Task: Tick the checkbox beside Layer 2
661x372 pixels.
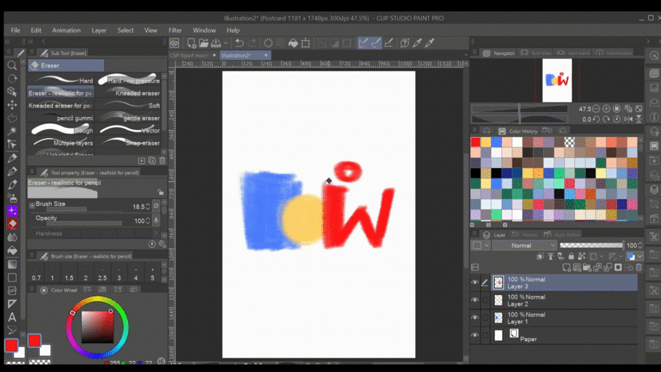Action: click(485, 300)
